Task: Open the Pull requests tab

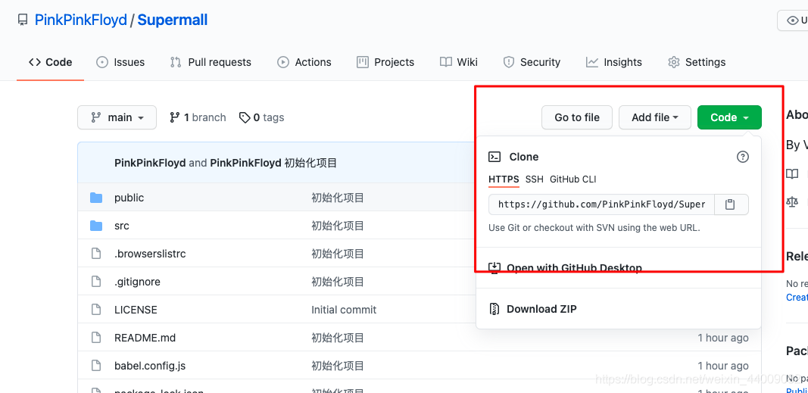Action: [x=211, y=62]
